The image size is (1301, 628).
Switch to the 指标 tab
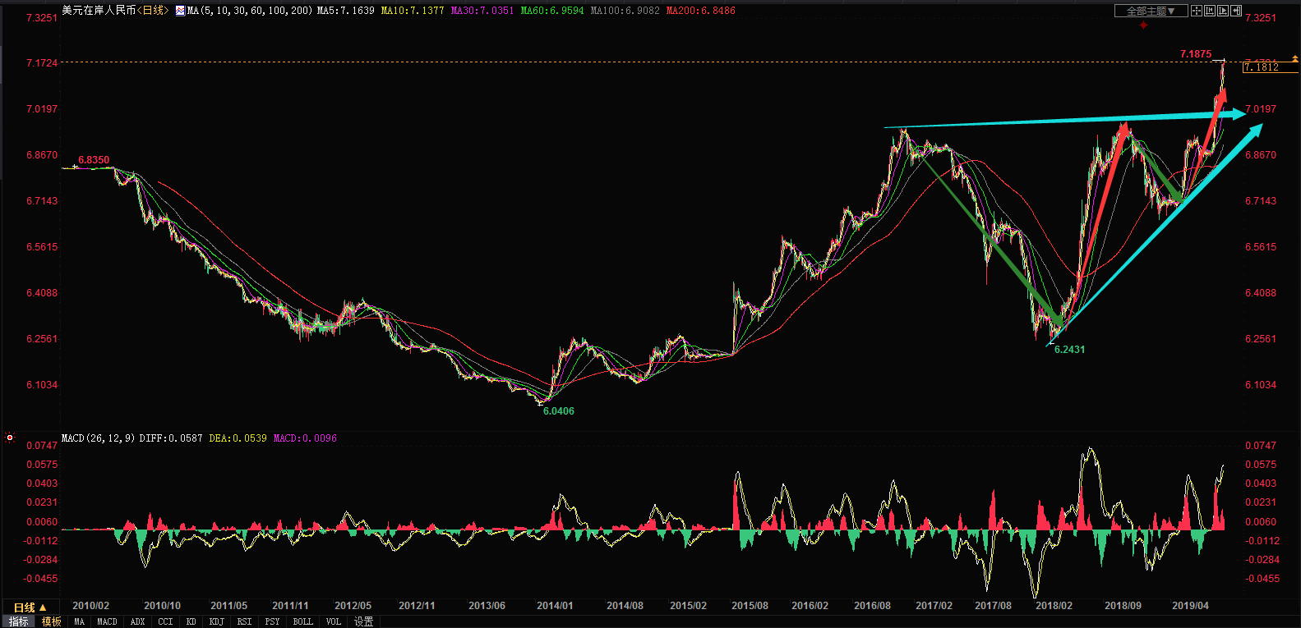pyautogui.click(x=19, y=621)
